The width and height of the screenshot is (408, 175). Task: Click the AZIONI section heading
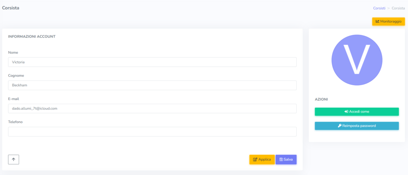point(321,99)
